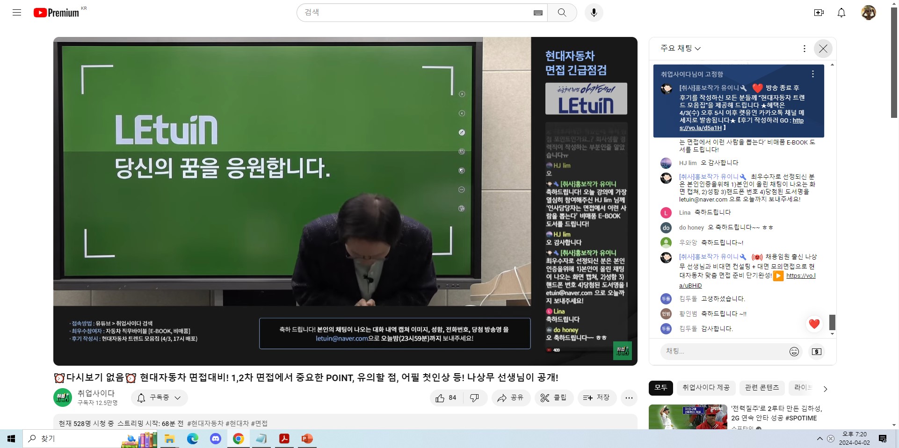This screenshot has width=899, height=448.
Task: Switch to Chrome on taskbar
Action: click(239, 439)
